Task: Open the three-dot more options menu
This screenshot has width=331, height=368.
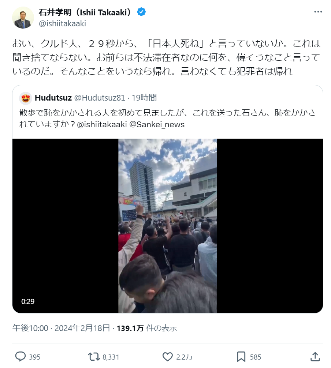Action: 318,12
